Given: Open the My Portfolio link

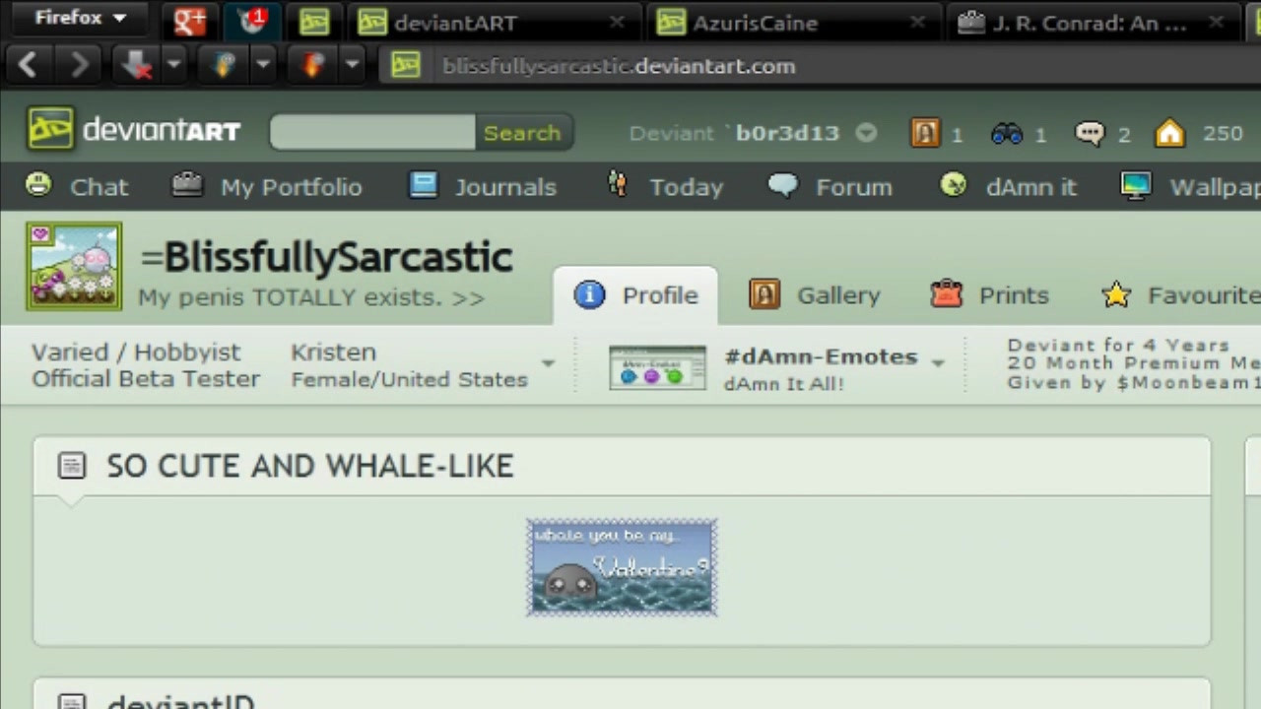Looking at the screenshot, I should tap(291, 187).
